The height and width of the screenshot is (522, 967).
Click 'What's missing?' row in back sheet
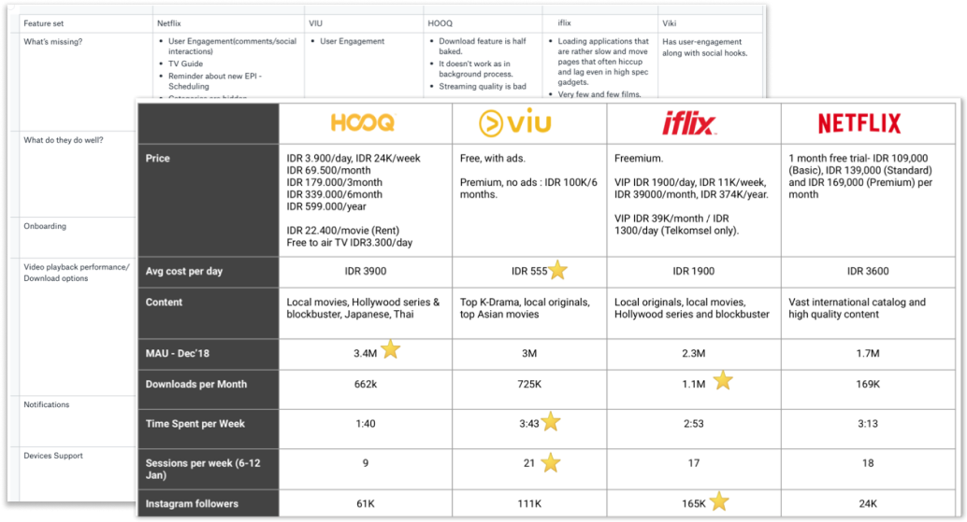coord(52,42)
